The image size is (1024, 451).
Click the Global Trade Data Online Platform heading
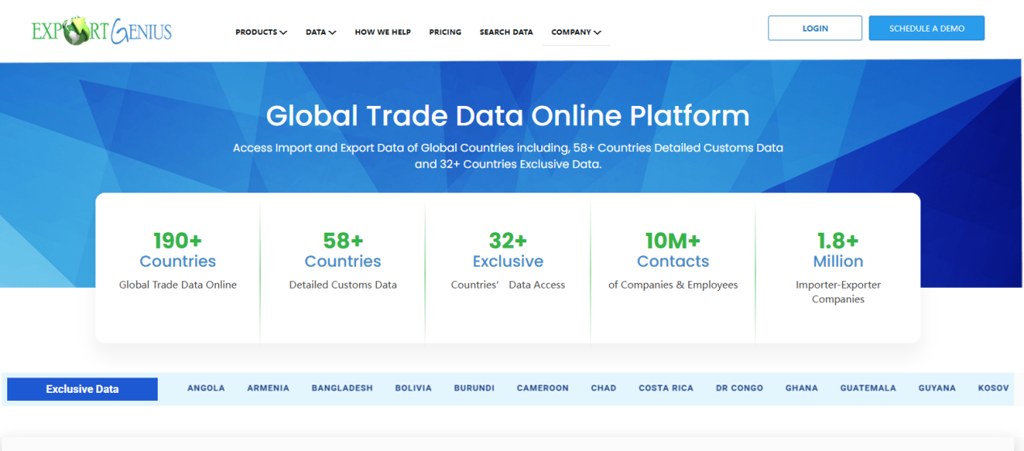click(x=508, y=116)
